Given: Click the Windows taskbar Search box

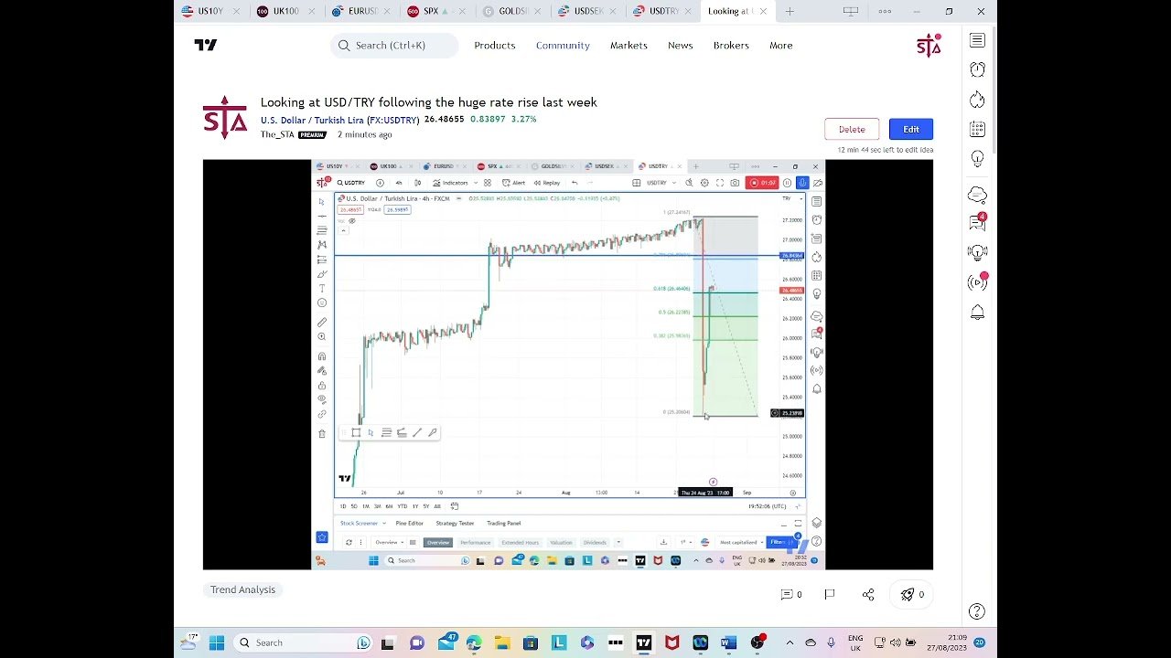Looking at the screenshot, I should 301,642.
